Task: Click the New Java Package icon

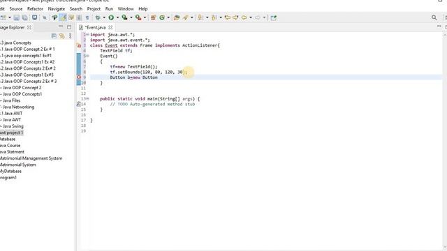Action: [153, 17]
